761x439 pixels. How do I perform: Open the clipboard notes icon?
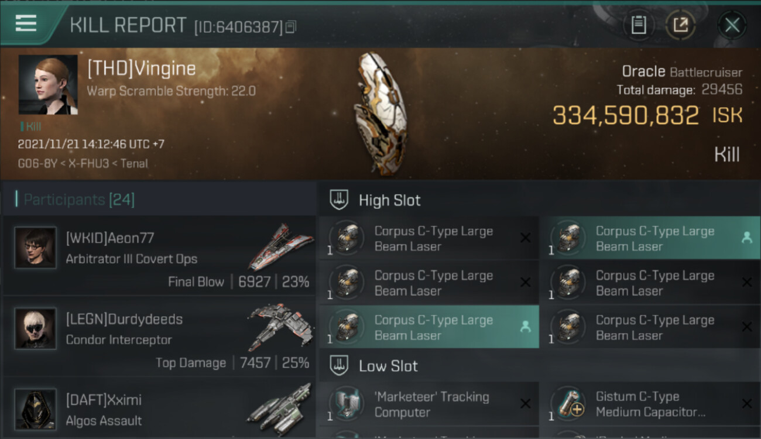tap(639, 25)
